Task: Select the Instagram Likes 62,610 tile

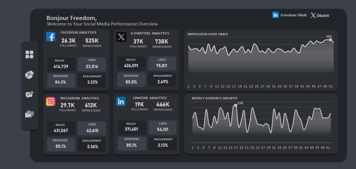Action: pyautogui.click(x=92, y=128)
